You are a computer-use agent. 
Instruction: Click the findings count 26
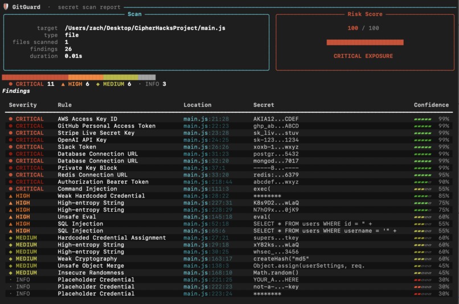[68, 49]
